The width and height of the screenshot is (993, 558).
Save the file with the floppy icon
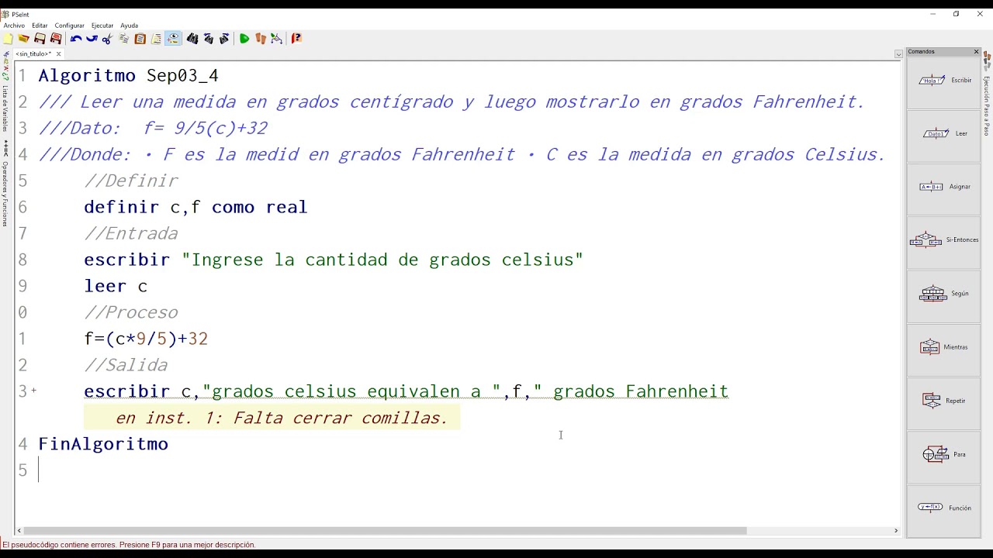coord(40,39)
